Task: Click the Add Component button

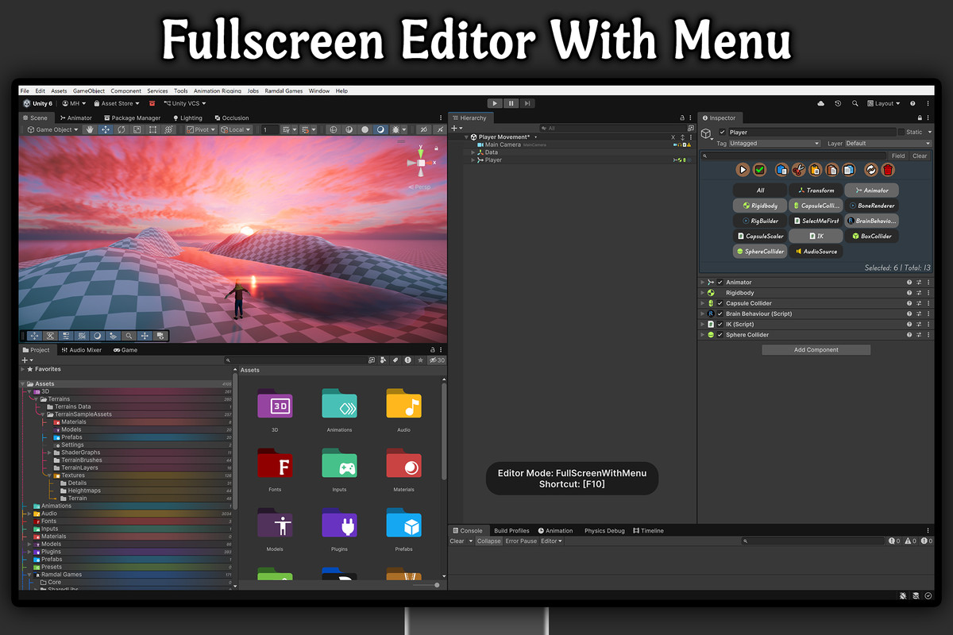Action: click(x=816, y=348)
